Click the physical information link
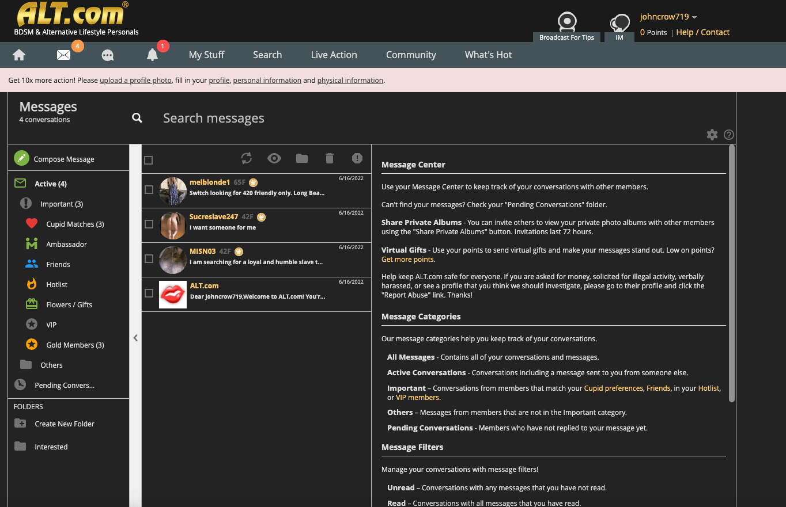This screenshot has width=786, height=507. (350, 80)
